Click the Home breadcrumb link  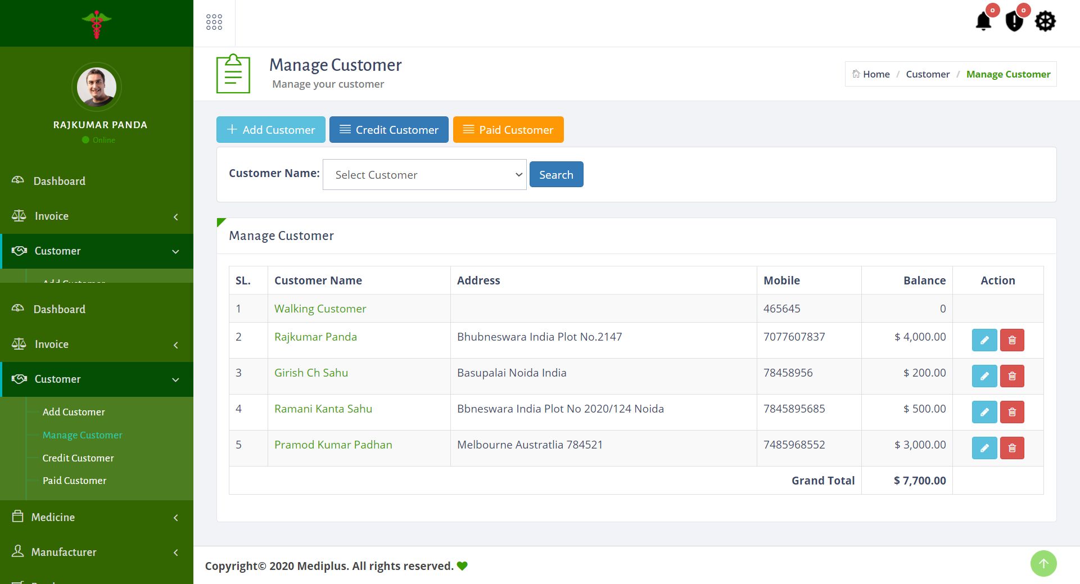pyautogui.click(x=876, y=74)
